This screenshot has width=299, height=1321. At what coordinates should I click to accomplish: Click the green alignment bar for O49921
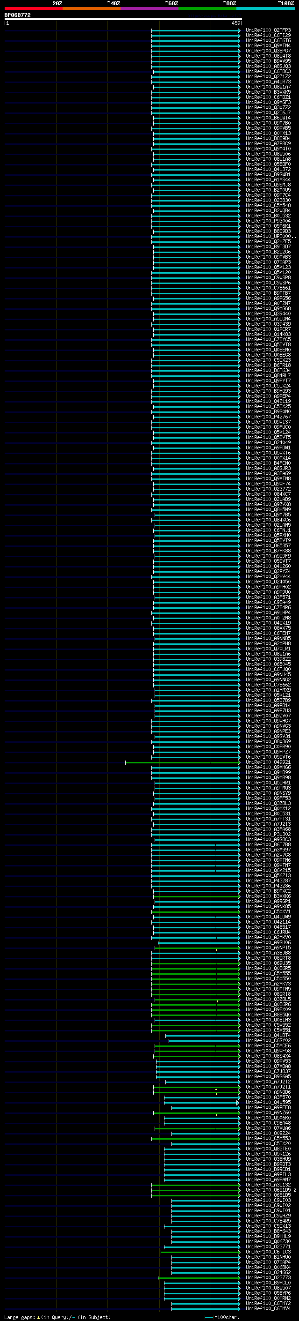click(x=183, y=762)
